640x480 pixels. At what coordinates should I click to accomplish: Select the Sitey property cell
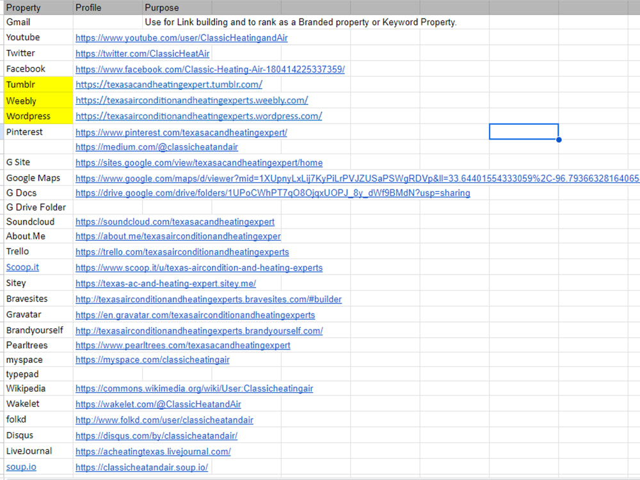(38, 283)
